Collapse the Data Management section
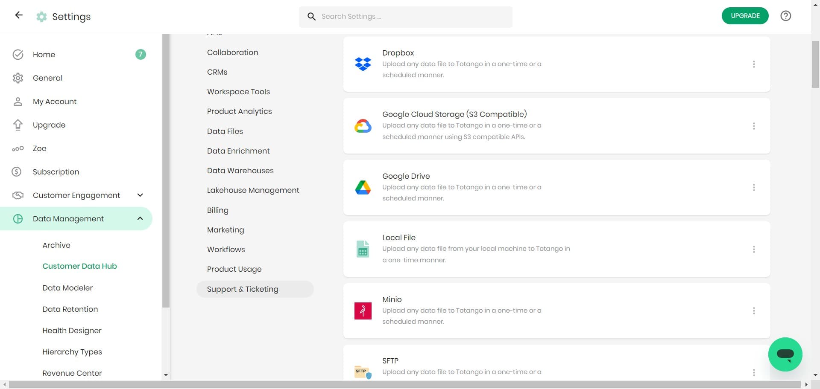Screen dimensions: 820x389 (140, 218)
